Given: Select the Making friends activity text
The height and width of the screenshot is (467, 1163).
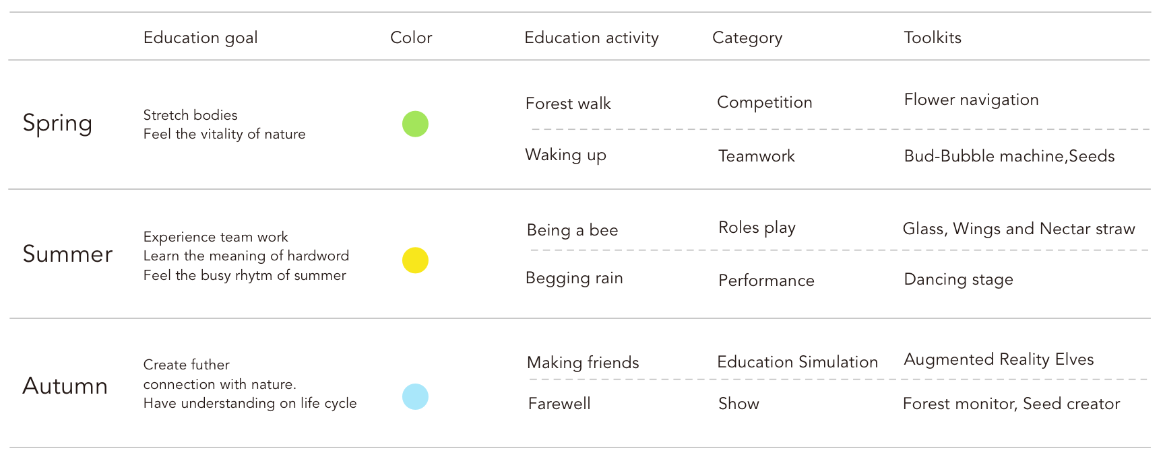Looking at the screenshot, I should tap(583, 363).
